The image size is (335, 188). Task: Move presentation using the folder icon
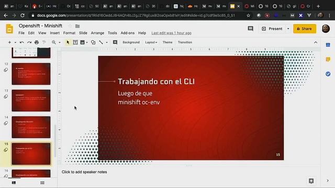(77, 26)
